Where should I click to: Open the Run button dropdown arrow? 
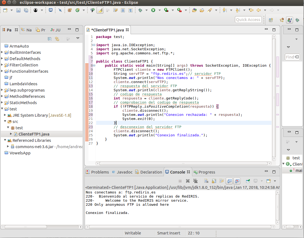pyautogui.click(x=160, y=10)
